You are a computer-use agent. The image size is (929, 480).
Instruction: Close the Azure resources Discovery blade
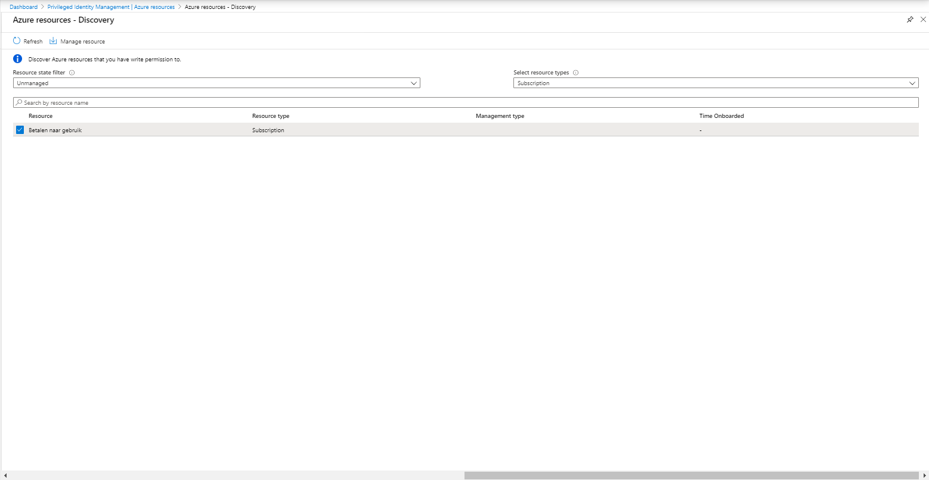(923, 20)
